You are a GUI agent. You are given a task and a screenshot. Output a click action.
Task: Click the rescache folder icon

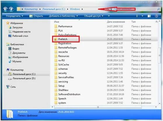pyautogui.click(x=56, y=52)
